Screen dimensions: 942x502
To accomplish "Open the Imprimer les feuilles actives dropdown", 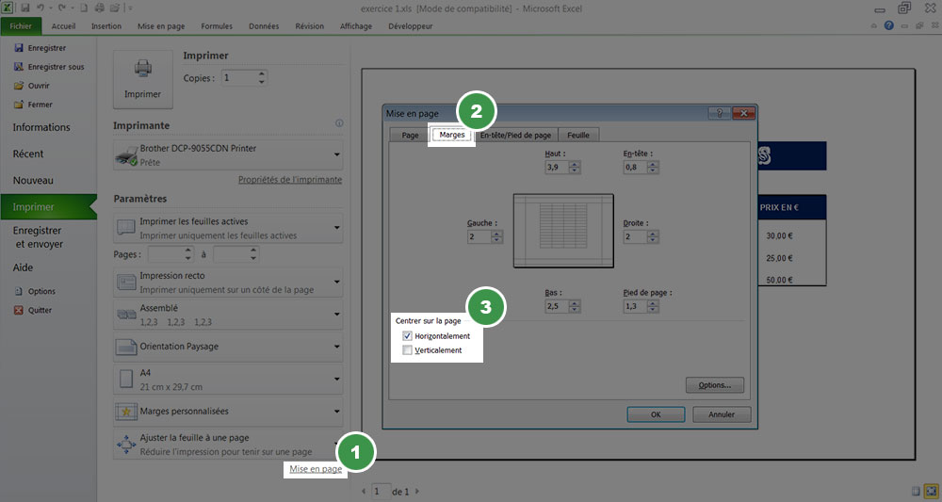I will 228,228.
